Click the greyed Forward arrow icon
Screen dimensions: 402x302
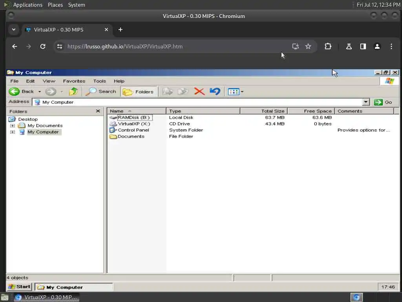click(51, 91)
